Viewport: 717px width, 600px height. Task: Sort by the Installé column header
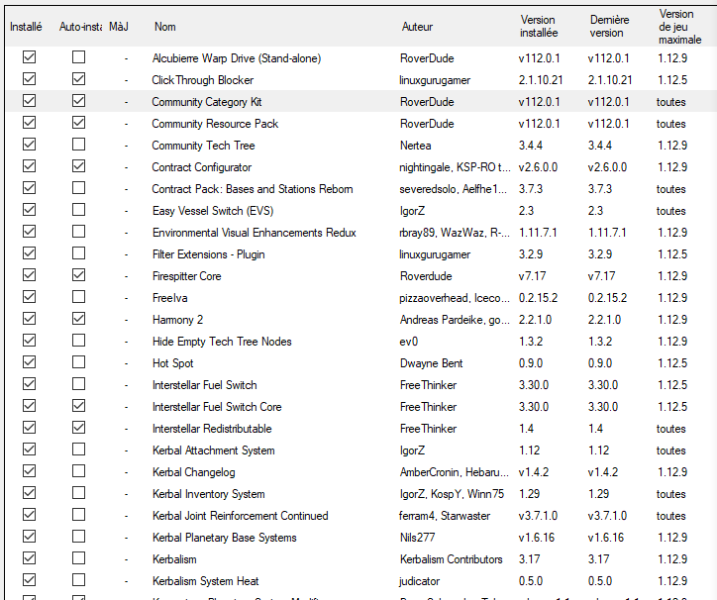pyautogui.click(x=26, y=27)
